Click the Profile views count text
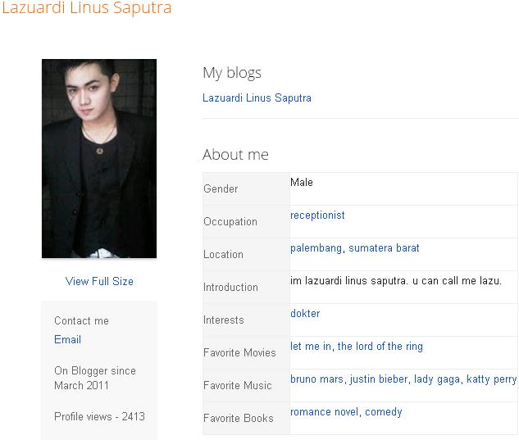Viewport: 519px width, 440px height. [x=99, y=416]
